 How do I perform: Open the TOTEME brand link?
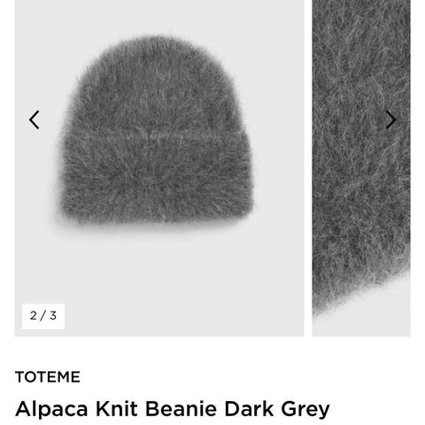(x=48, y=377)
